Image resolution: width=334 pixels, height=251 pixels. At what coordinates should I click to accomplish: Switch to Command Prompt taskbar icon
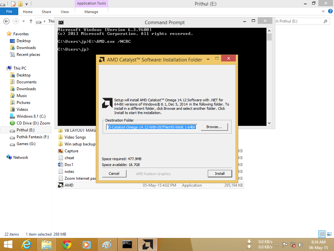[x=128, y=244]
